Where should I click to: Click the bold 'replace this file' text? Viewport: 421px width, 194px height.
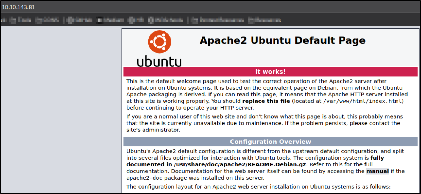(x=266, y=101)
